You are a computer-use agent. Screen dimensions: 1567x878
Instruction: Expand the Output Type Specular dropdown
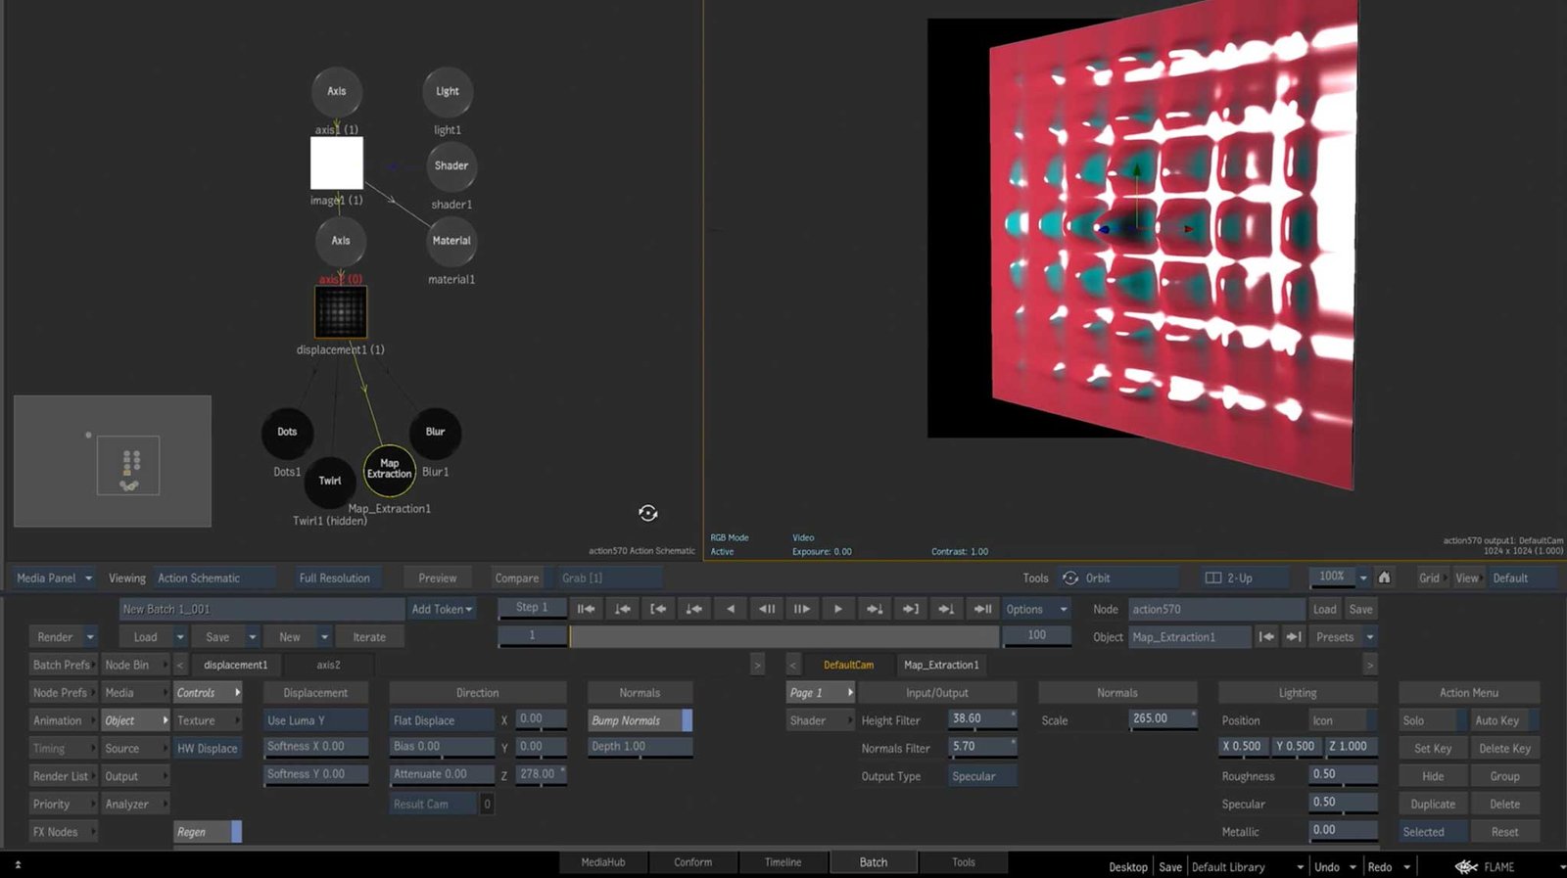(x=982, y=776)
